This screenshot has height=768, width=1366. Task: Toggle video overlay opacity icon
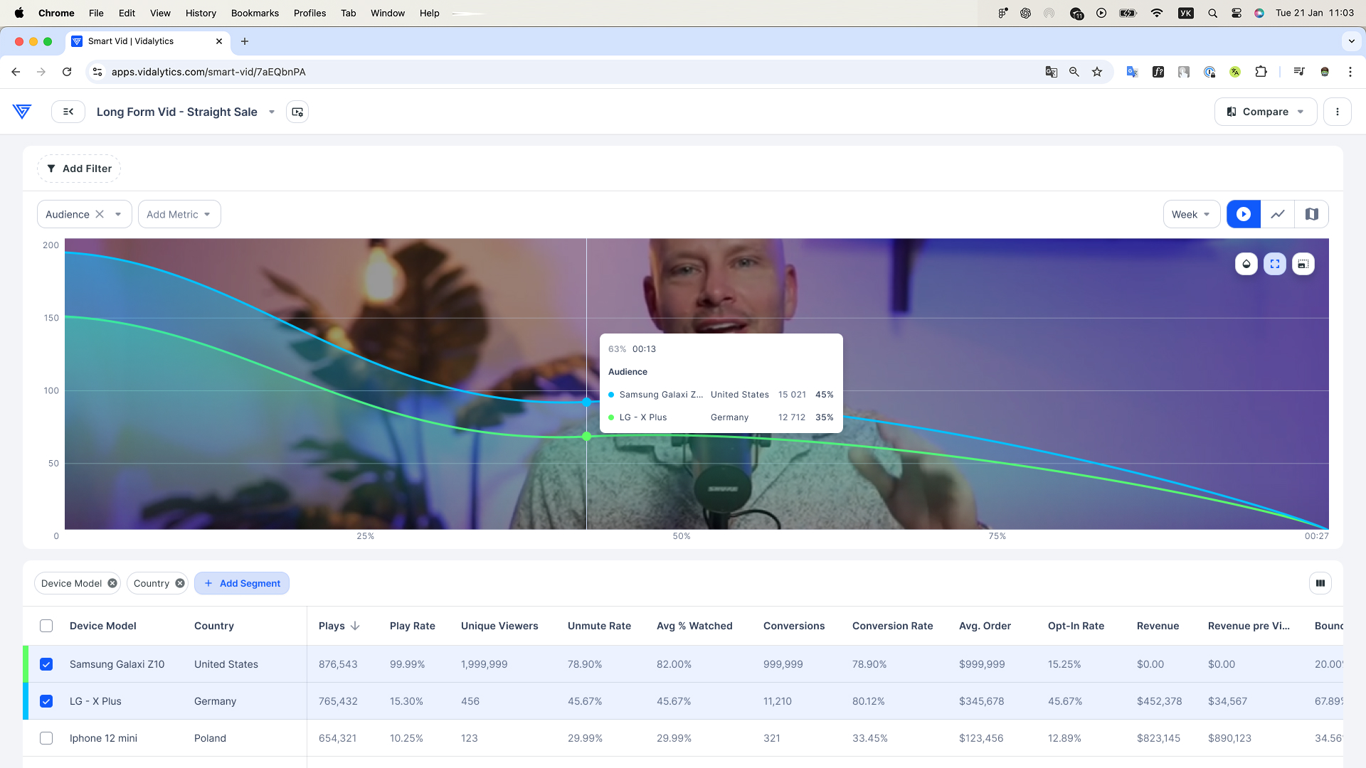click(1246, 264)
